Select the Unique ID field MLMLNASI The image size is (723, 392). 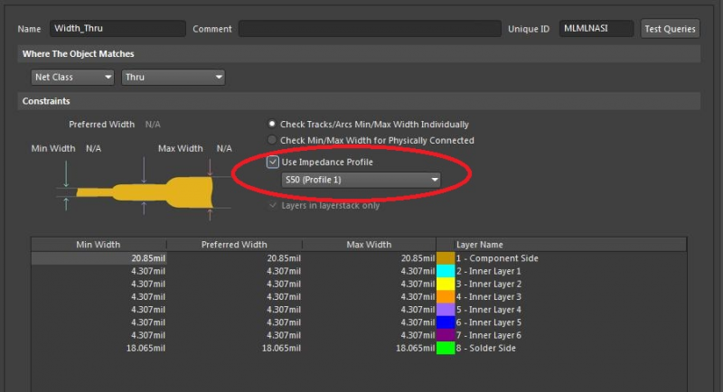point(596,29)
